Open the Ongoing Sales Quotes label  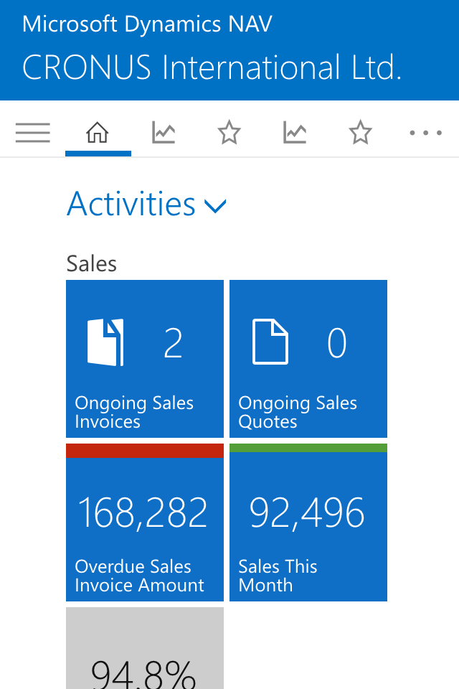coord(298,412)
